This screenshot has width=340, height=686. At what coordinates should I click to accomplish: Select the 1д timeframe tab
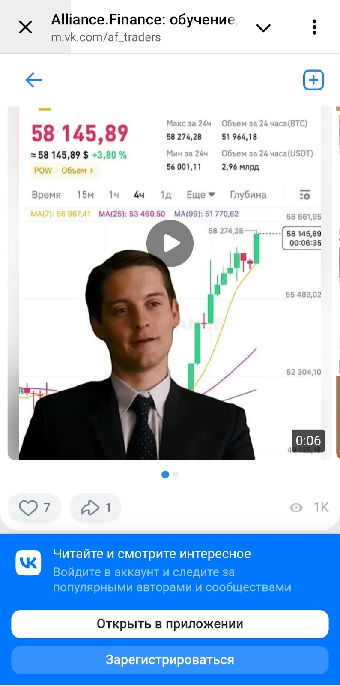[x=166, y=195]
